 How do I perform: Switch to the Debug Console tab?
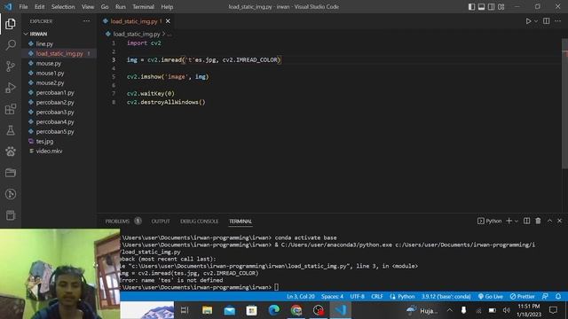(199, 221)
